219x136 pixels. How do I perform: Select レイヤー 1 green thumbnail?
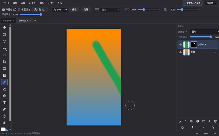coord(186,45)
